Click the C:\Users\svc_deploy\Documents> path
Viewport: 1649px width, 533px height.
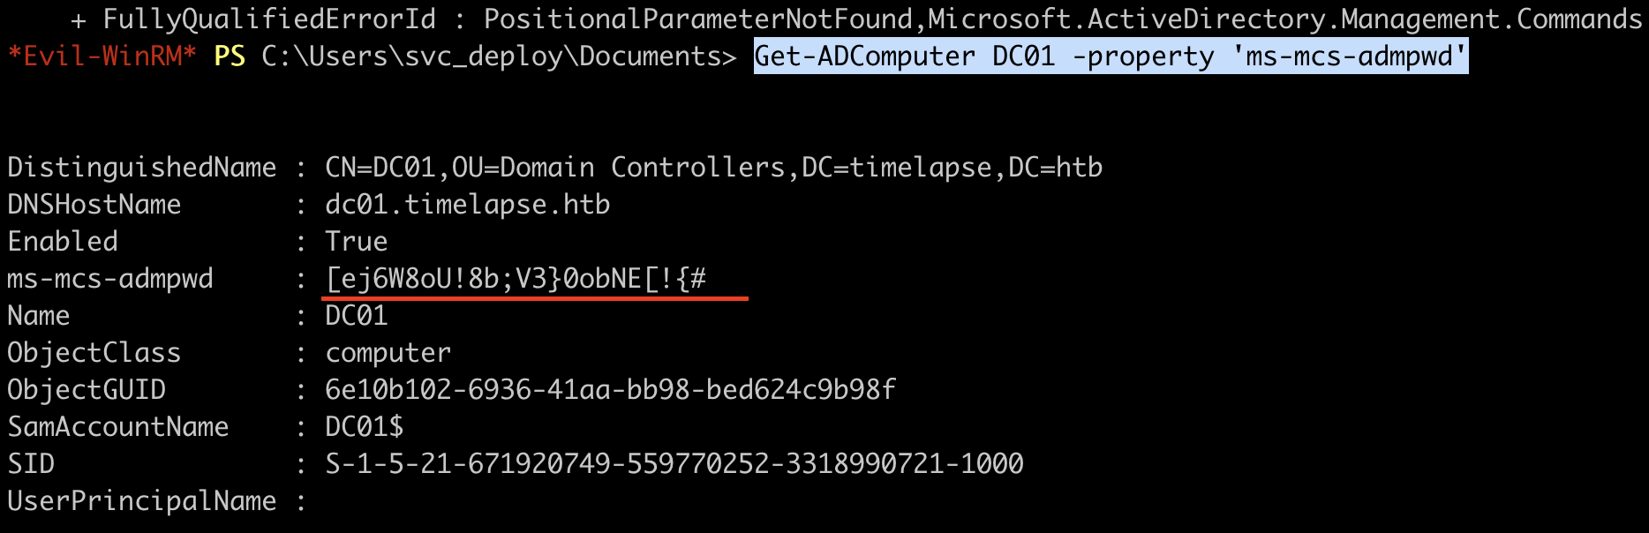point(499,56)
